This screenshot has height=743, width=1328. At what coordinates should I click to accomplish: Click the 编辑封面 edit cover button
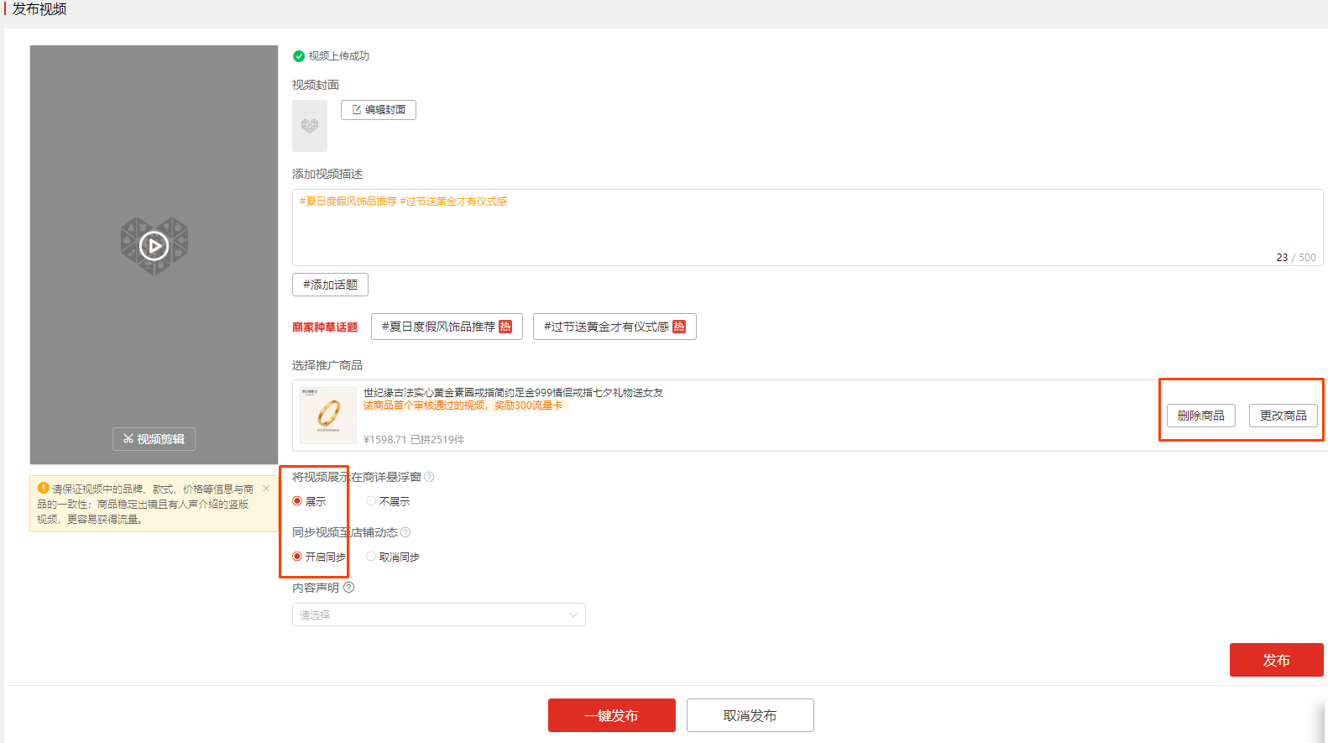(378, 110)
